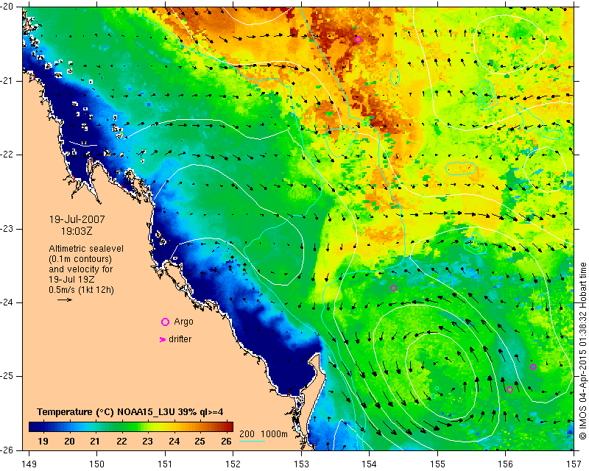The width and height of the screenshot is (589, 471).
Task: Click the latitude axis label '-23'
Action: [x=8, y=229]
